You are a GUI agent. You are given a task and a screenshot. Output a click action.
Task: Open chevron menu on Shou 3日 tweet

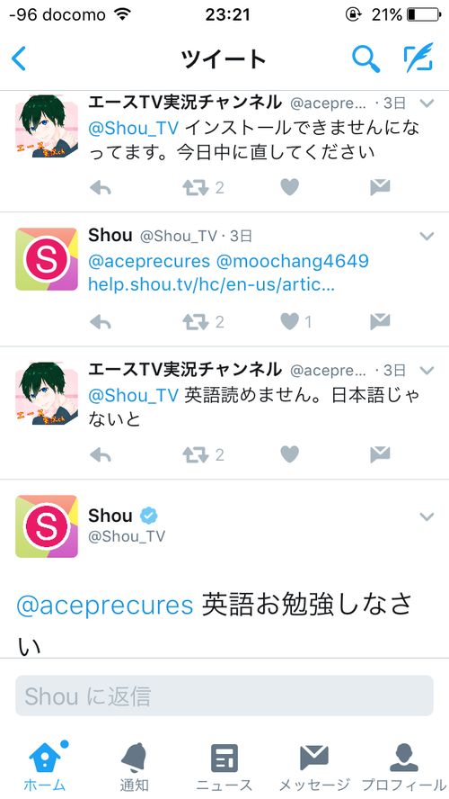tap(427, 236)
